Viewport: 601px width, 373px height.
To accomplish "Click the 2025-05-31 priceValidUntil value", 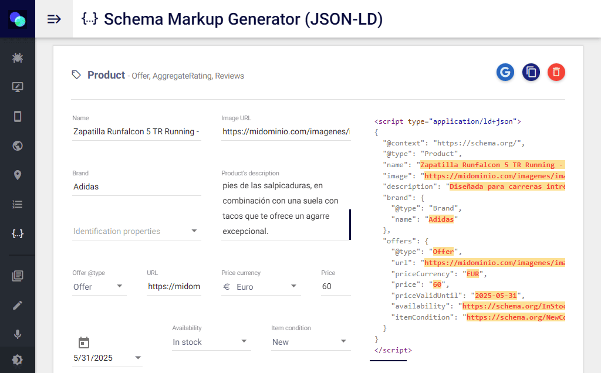I will tap(496, 296).
